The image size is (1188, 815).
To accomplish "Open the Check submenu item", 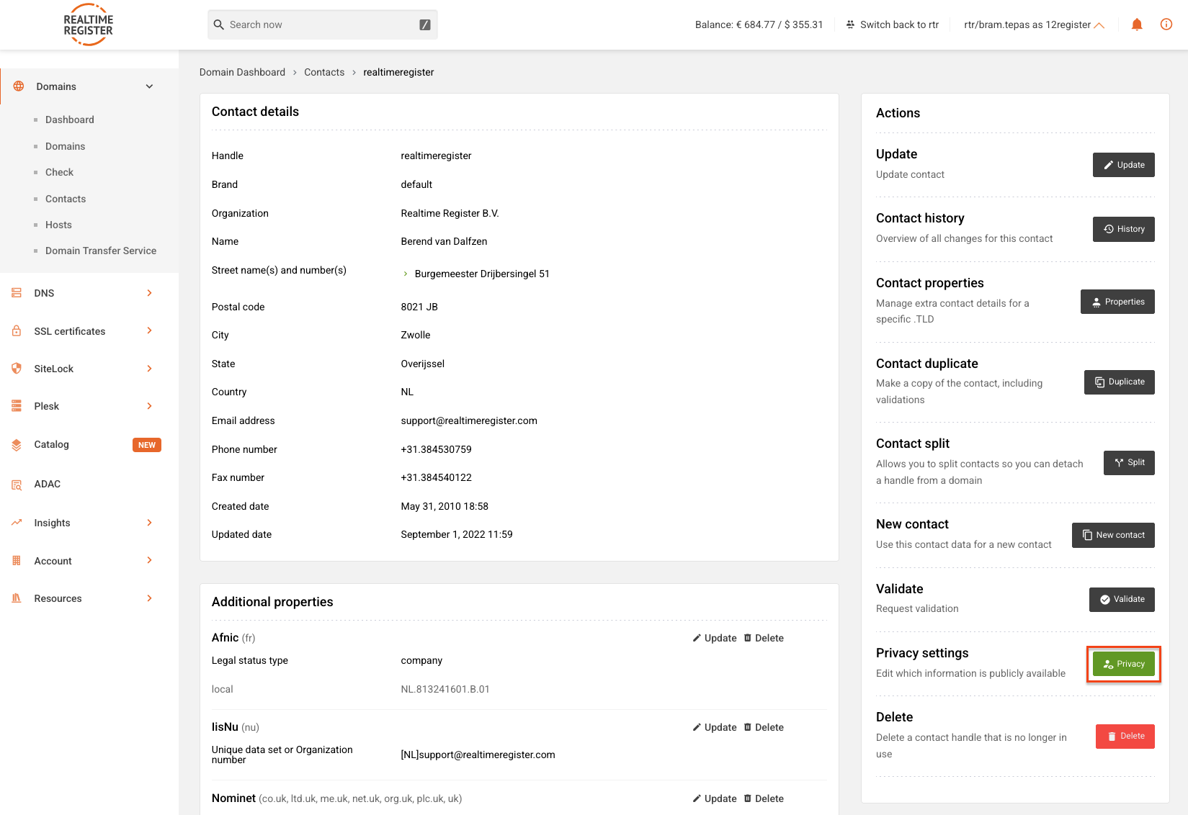I will [59, 172].
